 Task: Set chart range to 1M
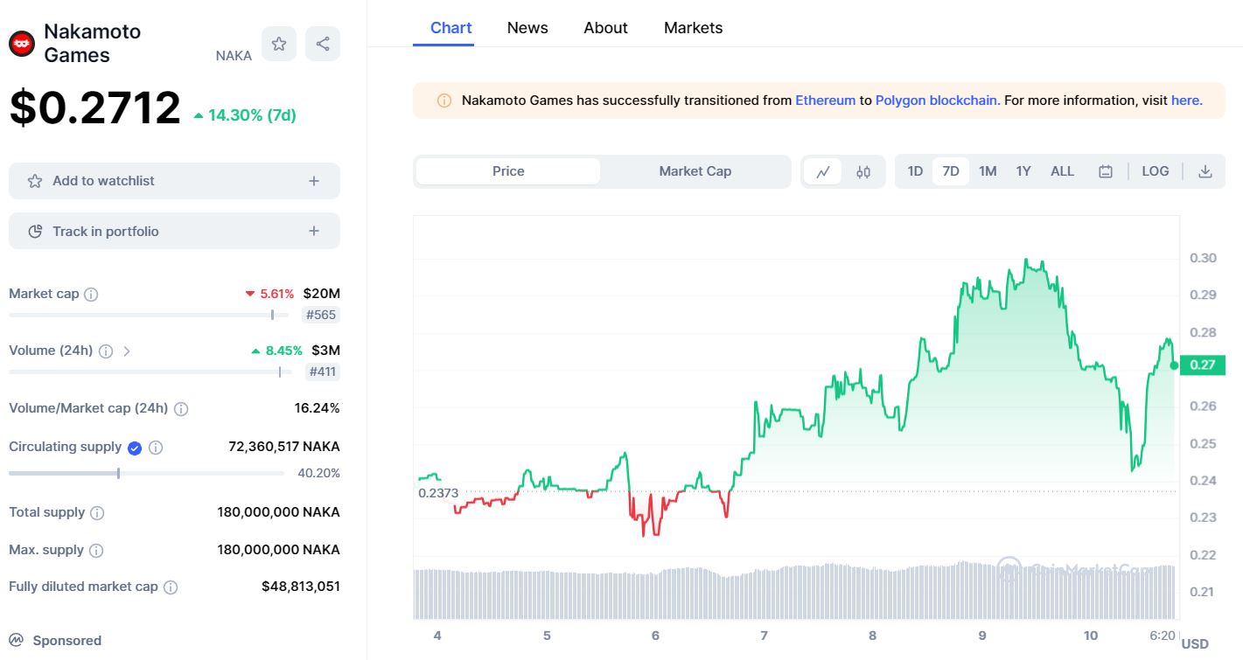988,171
